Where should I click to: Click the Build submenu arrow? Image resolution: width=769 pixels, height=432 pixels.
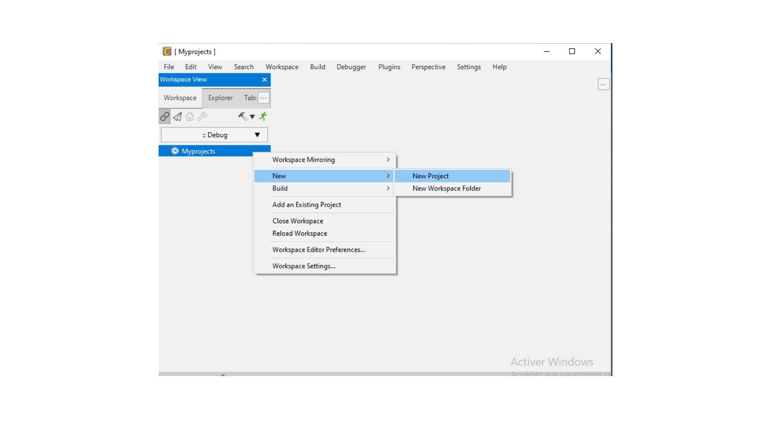point(388,188)
